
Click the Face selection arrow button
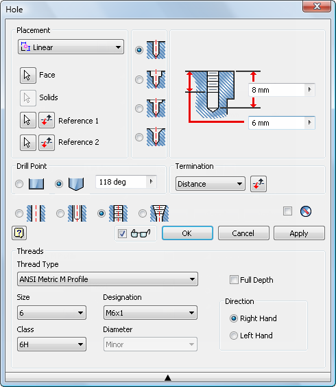coord(28,75)
